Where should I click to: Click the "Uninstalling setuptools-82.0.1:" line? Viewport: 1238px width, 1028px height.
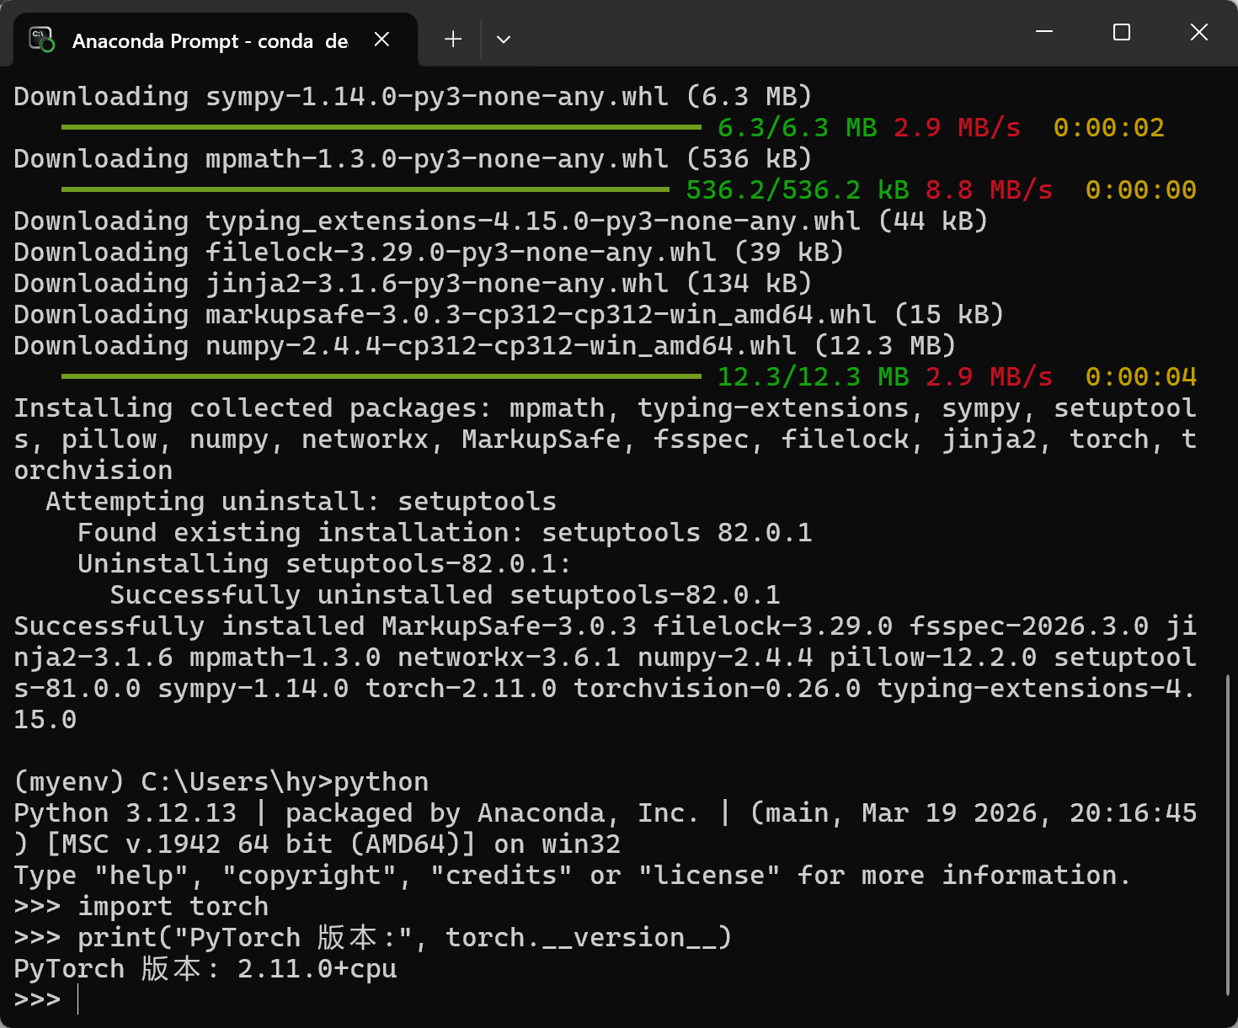coord(324,564)
